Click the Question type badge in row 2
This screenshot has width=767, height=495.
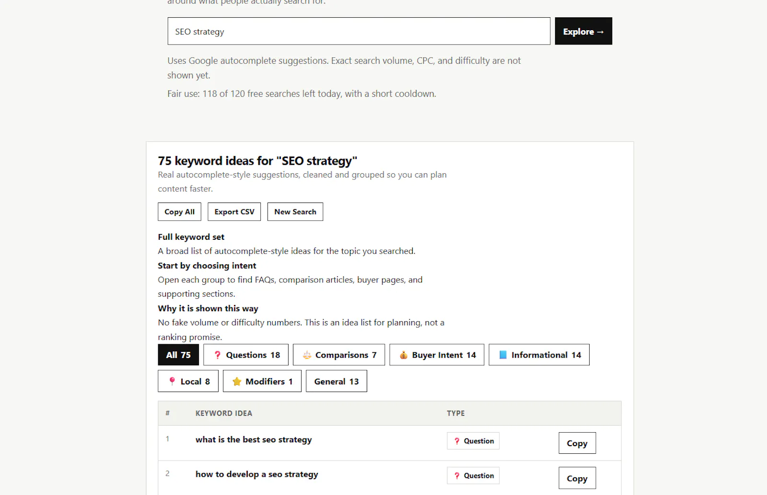click(473, 475)
